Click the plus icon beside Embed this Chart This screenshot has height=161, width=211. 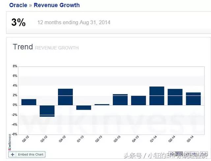12,154
